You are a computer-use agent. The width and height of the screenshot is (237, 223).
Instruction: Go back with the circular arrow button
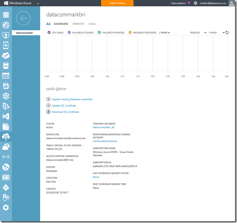[x=23, y=18]
